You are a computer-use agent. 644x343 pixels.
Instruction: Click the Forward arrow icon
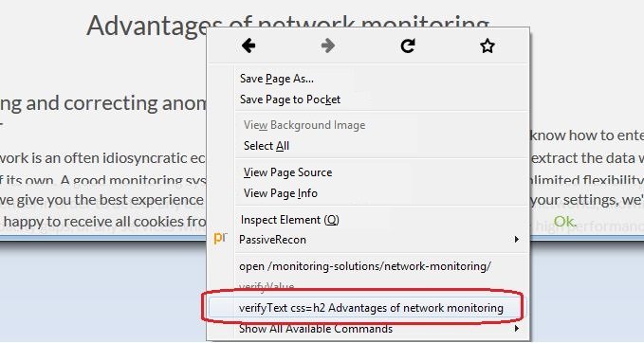(x=328, y=45)
